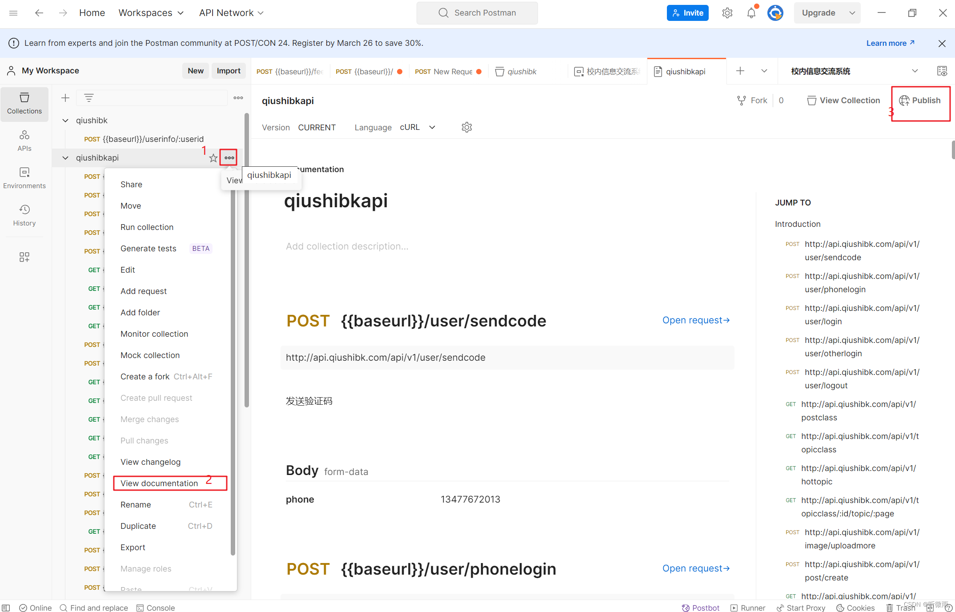Click View Collection

[844, 101]
